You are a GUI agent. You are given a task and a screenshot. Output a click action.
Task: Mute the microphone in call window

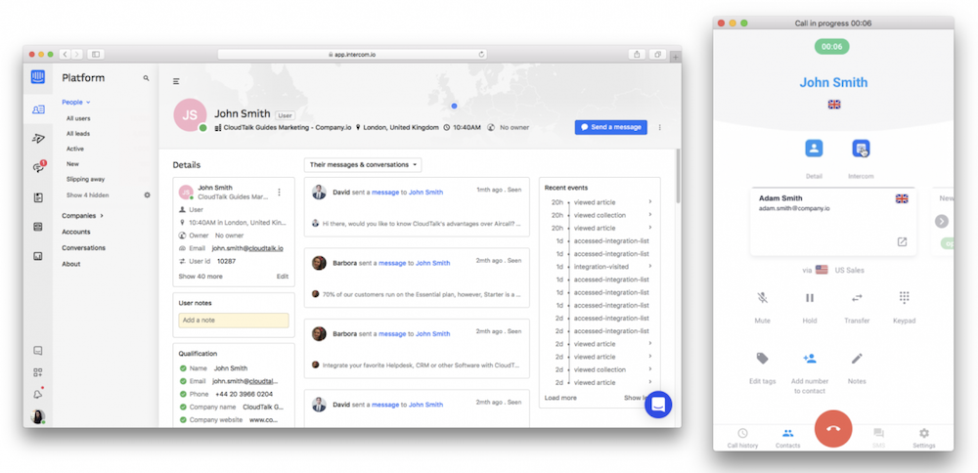pyautogui.click(x=762, y=298)
